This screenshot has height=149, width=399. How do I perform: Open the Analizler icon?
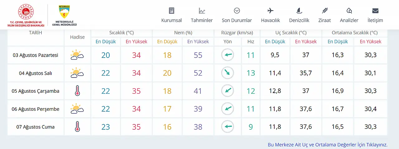tap(349, 11)
